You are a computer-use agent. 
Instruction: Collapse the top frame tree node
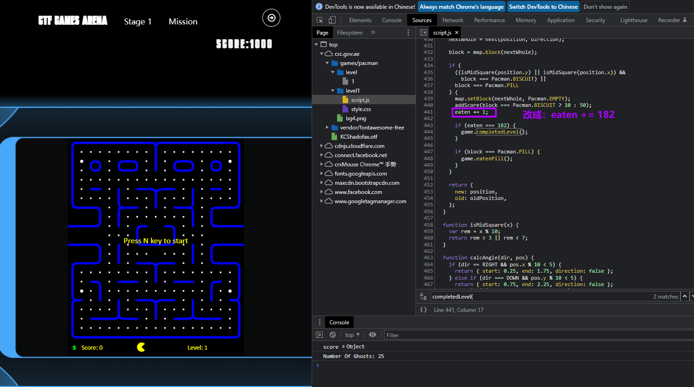[x=316, y=45]
